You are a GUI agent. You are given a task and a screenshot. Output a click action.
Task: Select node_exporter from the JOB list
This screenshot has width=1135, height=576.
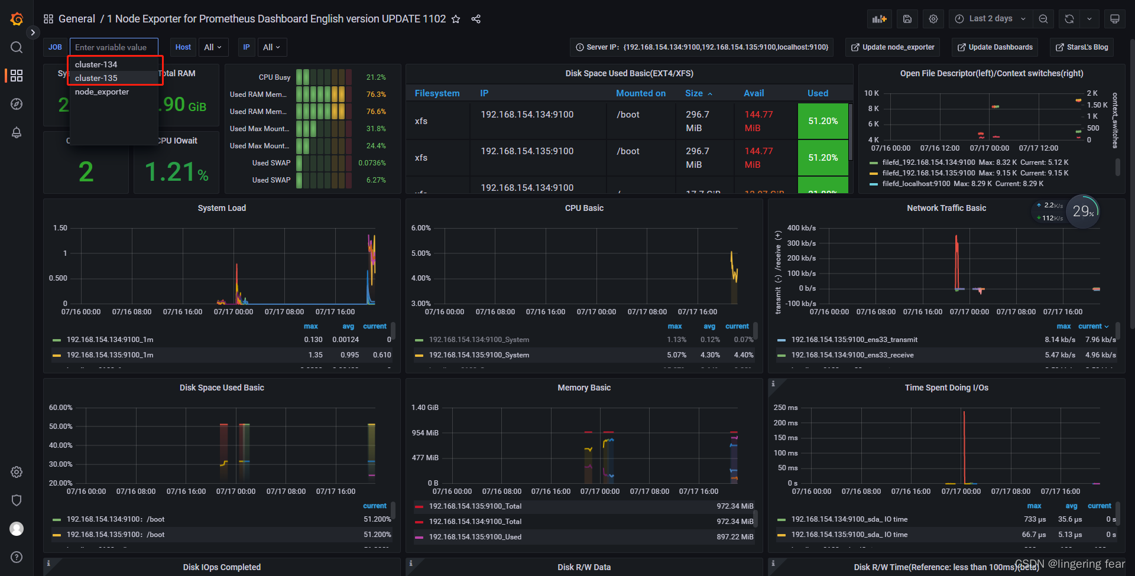102,92
